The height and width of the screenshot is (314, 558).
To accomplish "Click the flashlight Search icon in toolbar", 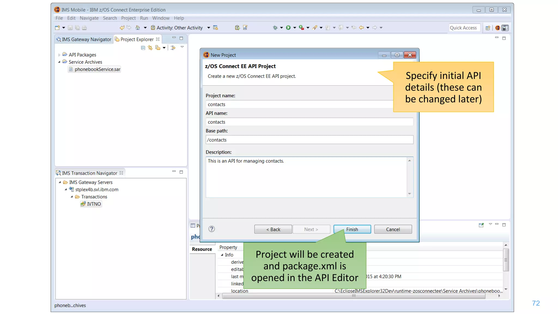I will pos(315,28).
